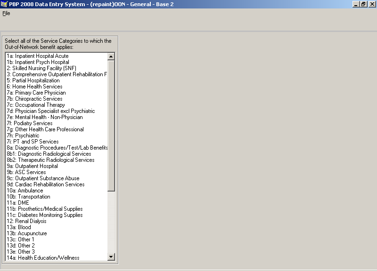Select '13b: Acupuncture'
The width and height of the screenshot is (377, 271).
(57, 233)
